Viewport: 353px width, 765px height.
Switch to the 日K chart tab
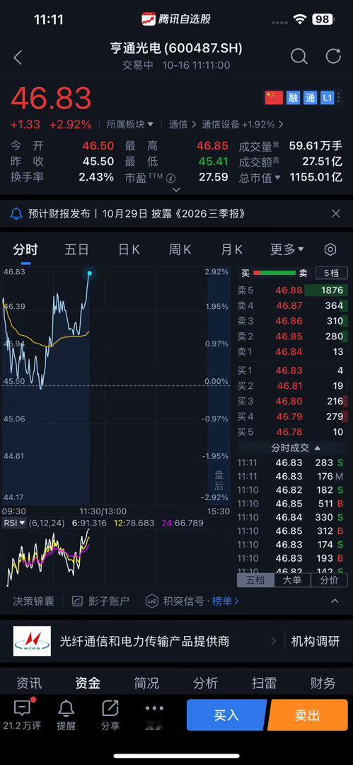129,250
